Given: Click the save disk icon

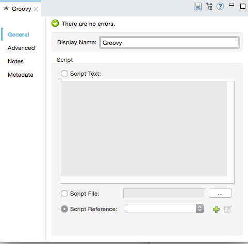Looking at the screenshot, I should 197,7.
